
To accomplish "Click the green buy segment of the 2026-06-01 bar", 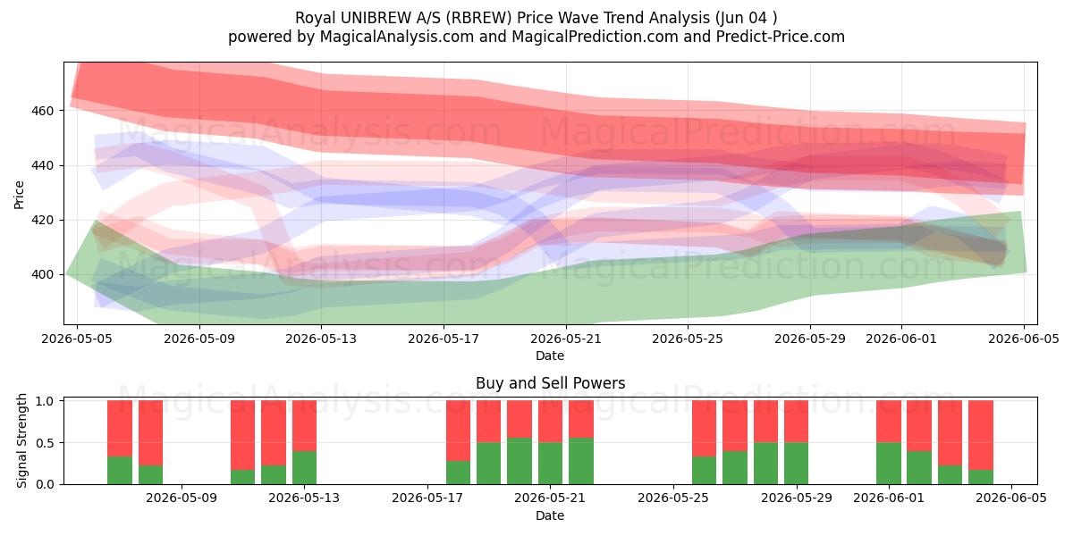I will coord(889,464).
